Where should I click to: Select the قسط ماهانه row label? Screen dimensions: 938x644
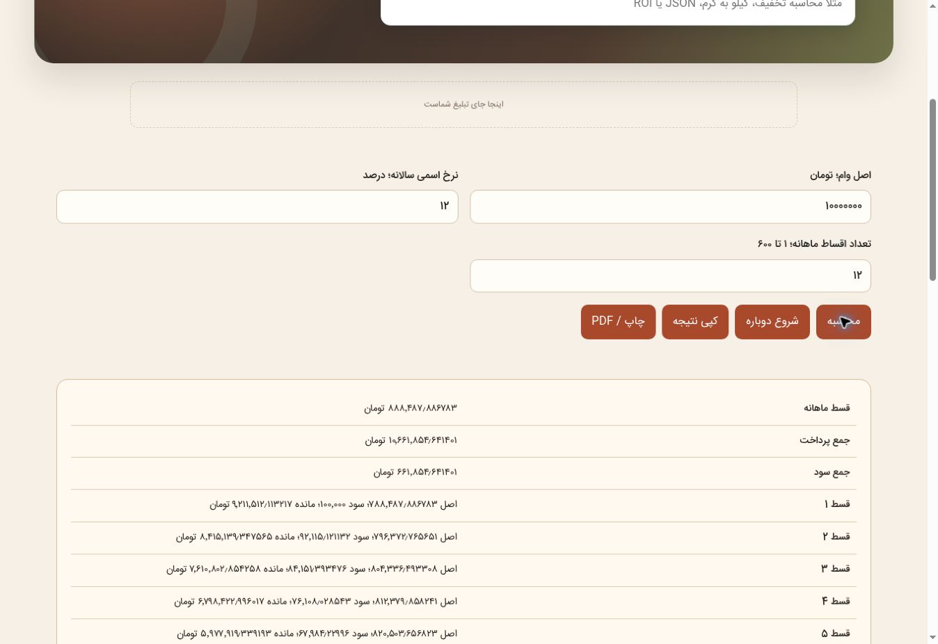(827, 408)
